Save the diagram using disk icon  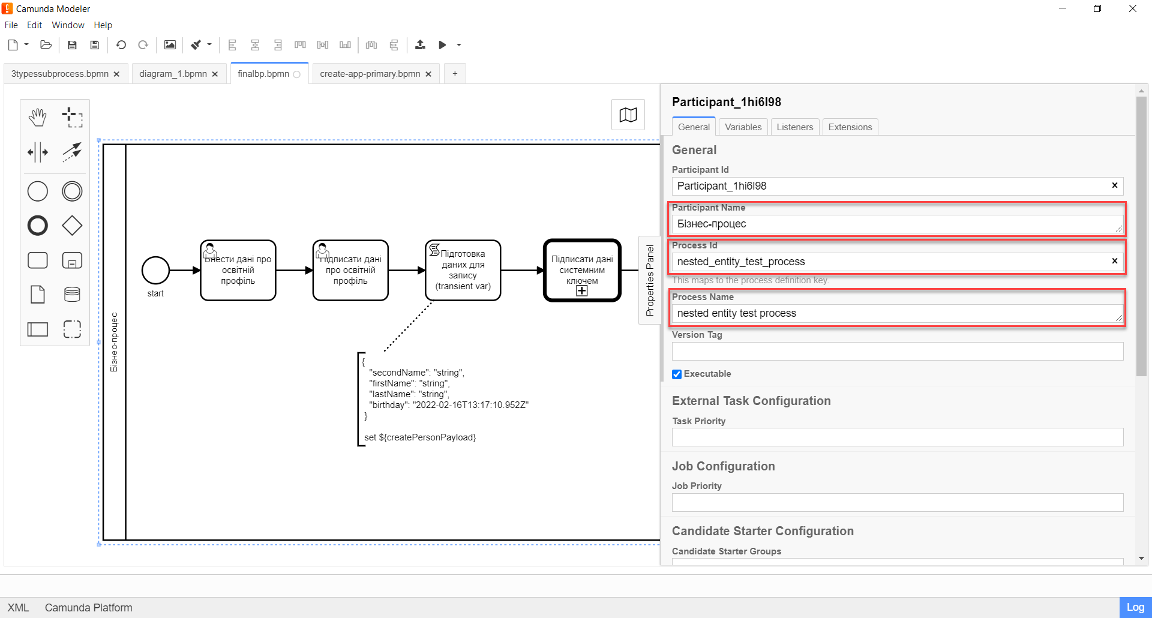(72, 45)
